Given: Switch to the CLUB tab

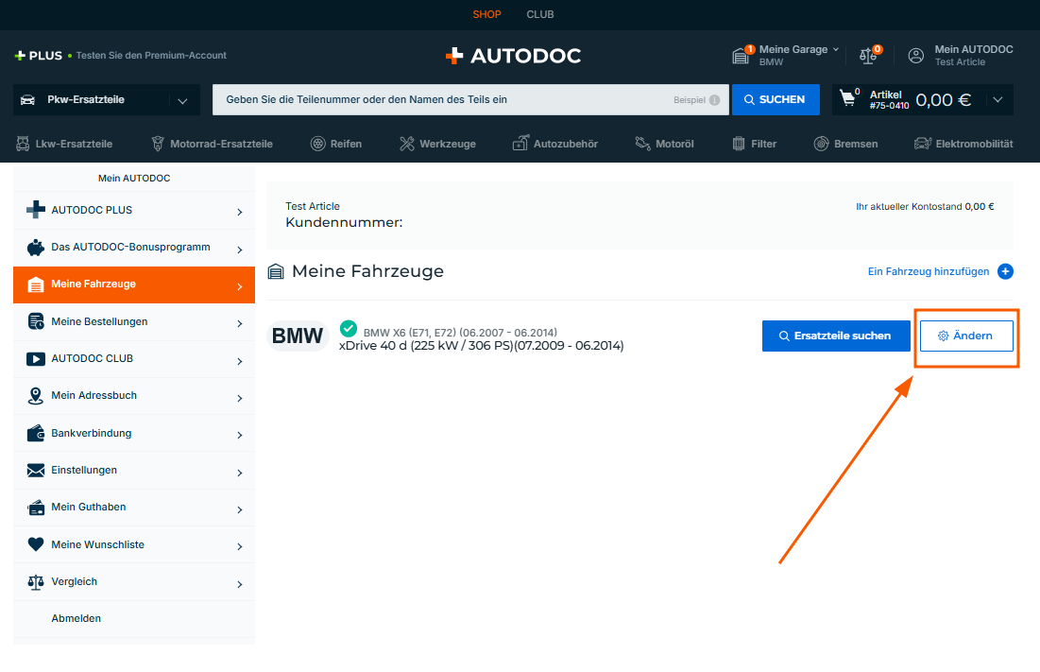Looking at the screenshot, I should point(540,14).
